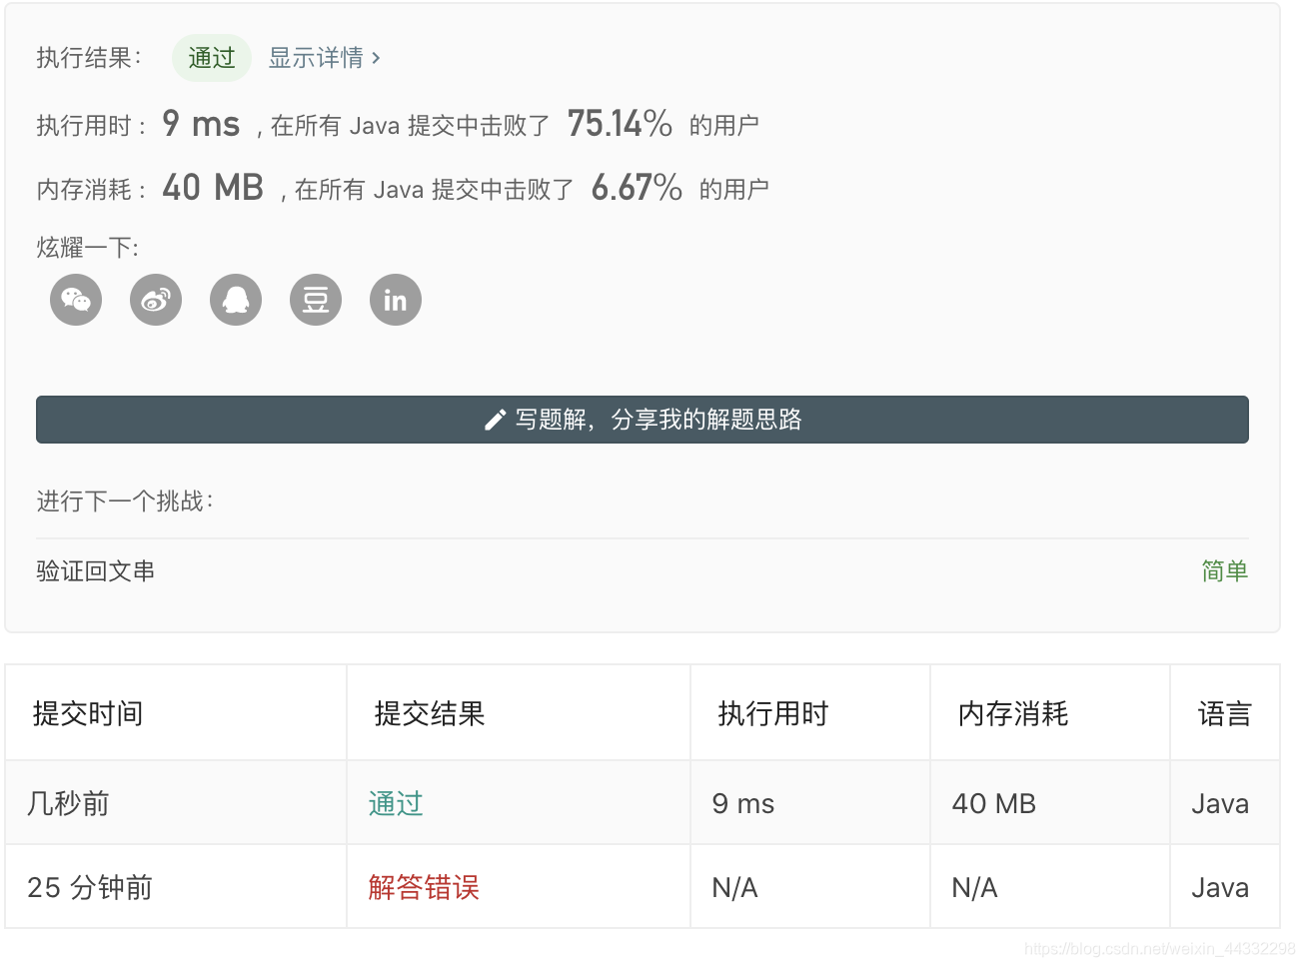1305x967 pixels.
Task: Open the 通过 submission in the table
Action: (396, 803)
